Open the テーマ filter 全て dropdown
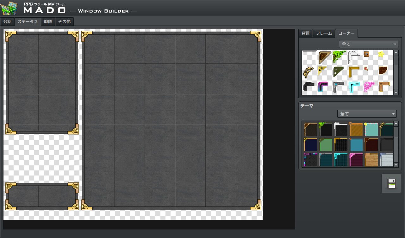This screenshot has height=238, width=405. click(366, 114)
